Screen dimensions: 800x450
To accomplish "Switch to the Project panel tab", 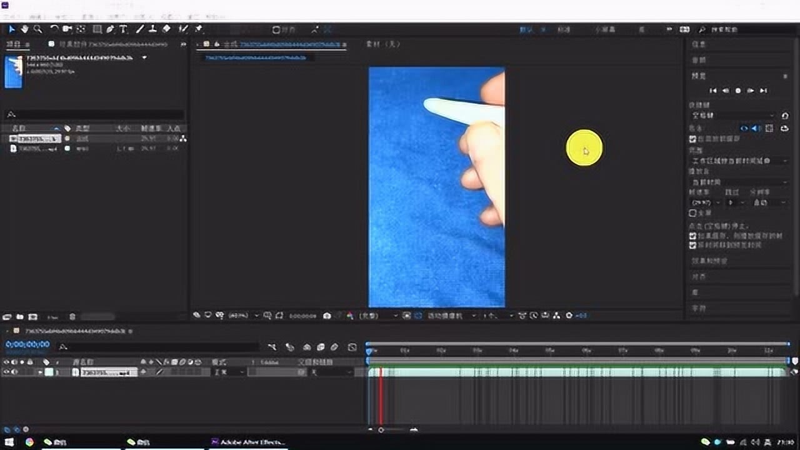I will coord(14,44).
